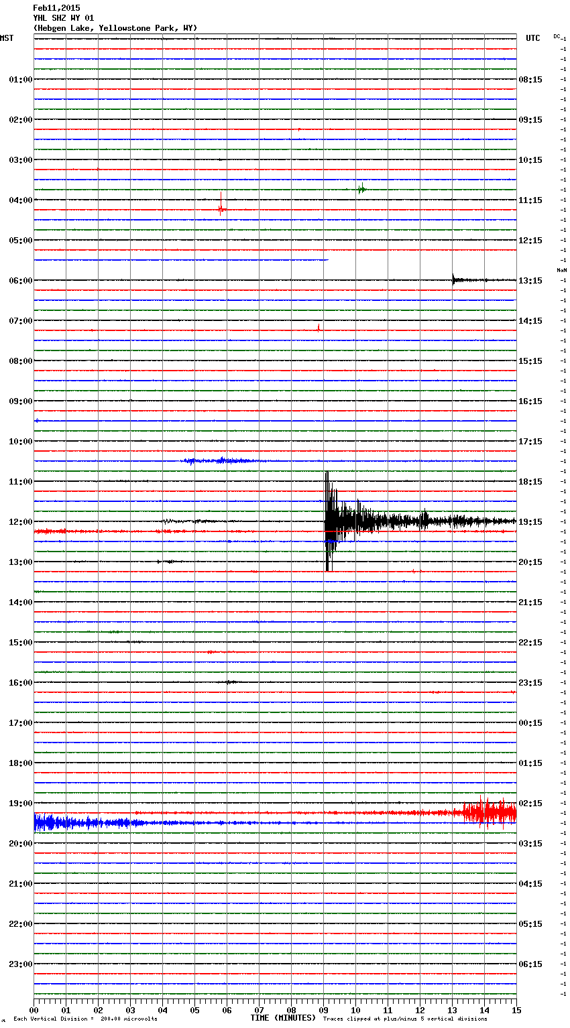Click the 11:00 MST hour label

tap(21, 482)
